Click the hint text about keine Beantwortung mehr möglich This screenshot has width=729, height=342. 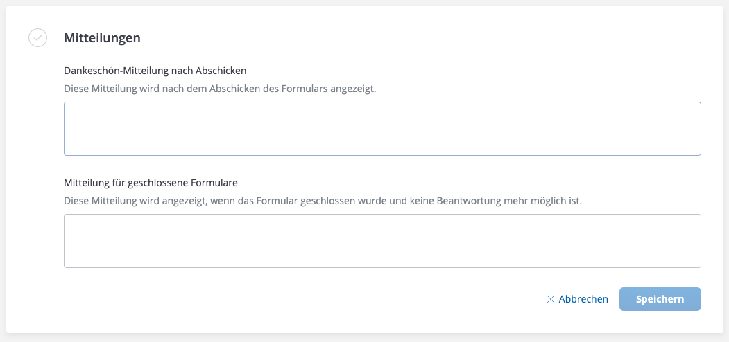point(323,201)
